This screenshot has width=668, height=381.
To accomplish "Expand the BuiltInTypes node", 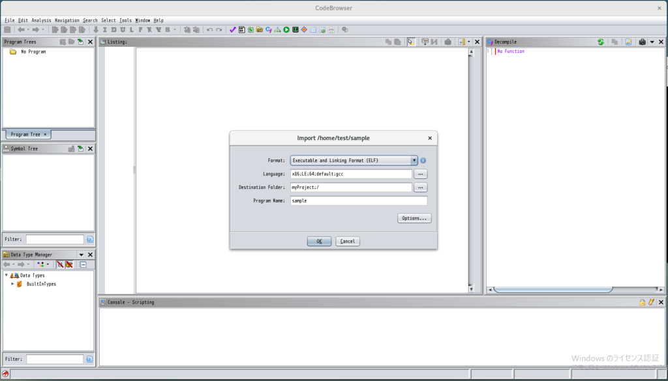I will click(13, 283).
